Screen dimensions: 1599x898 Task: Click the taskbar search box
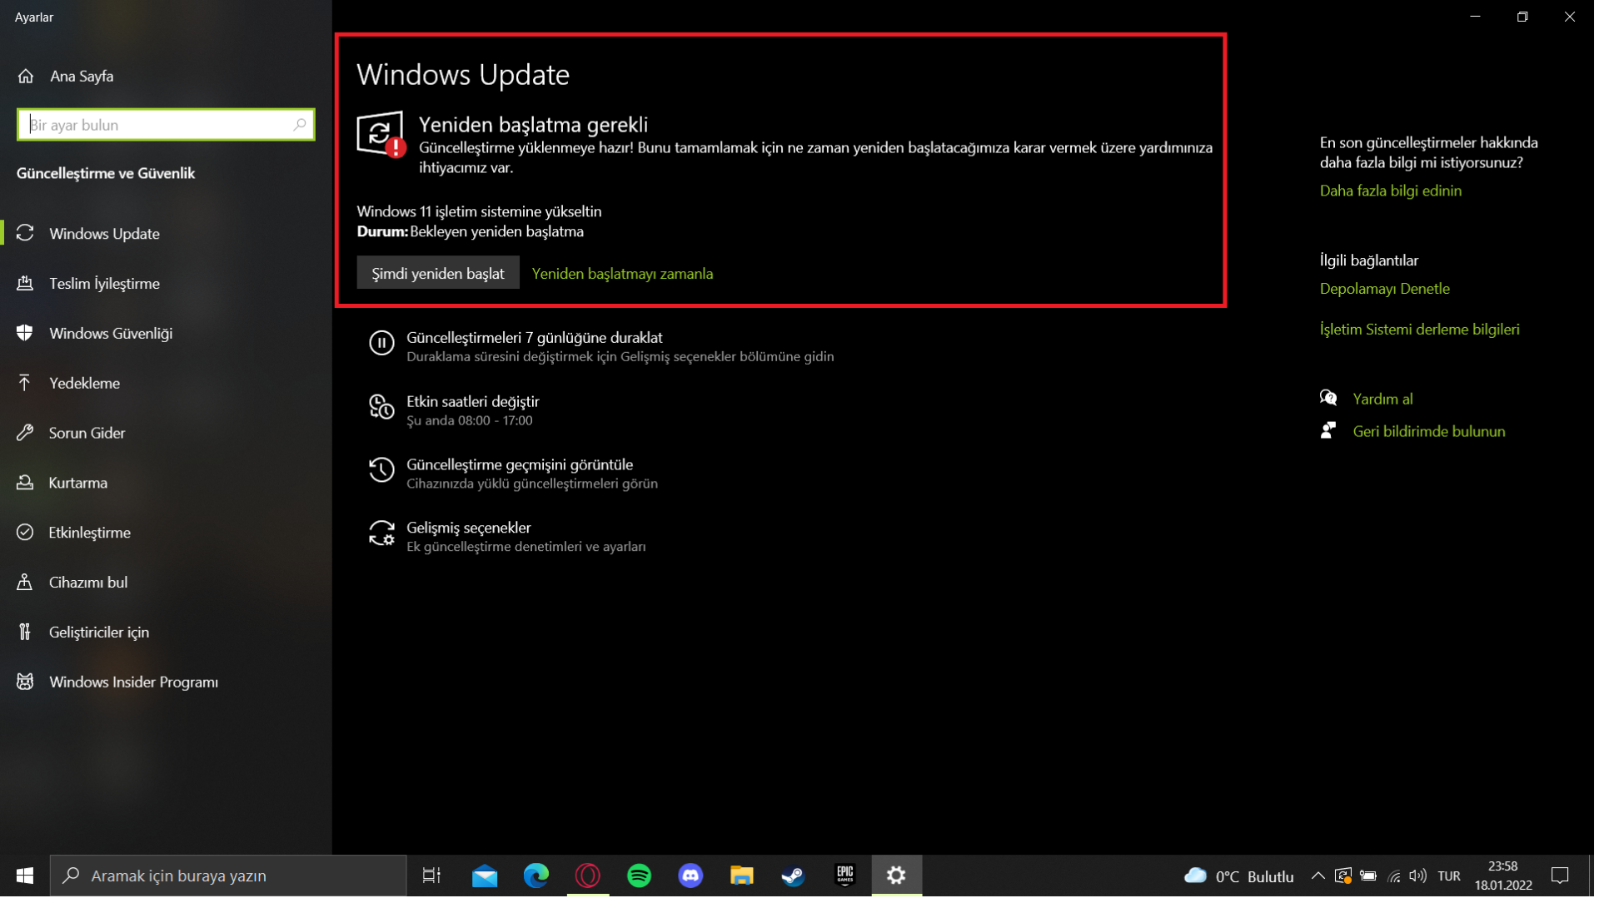(229, 877)
